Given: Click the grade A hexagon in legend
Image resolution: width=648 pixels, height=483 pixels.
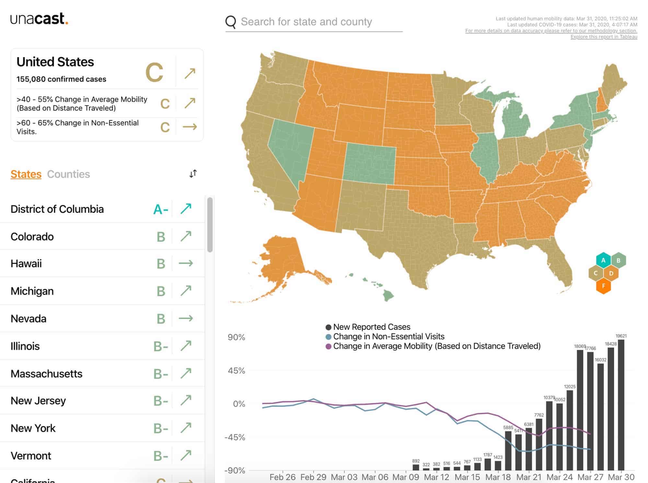Looking at the screenshot, I should (603, 260).
